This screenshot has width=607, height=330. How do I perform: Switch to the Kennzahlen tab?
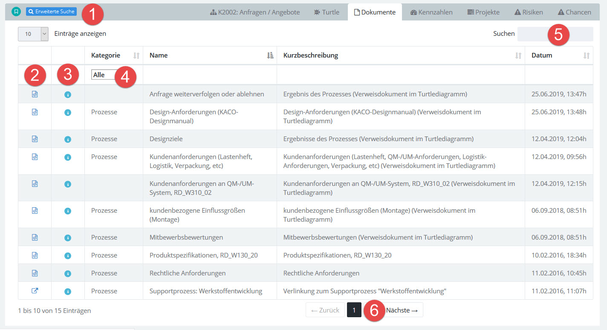431,12
